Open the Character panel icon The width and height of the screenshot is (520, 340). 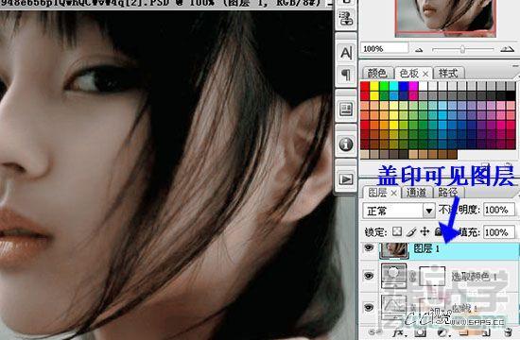point(346,53)
